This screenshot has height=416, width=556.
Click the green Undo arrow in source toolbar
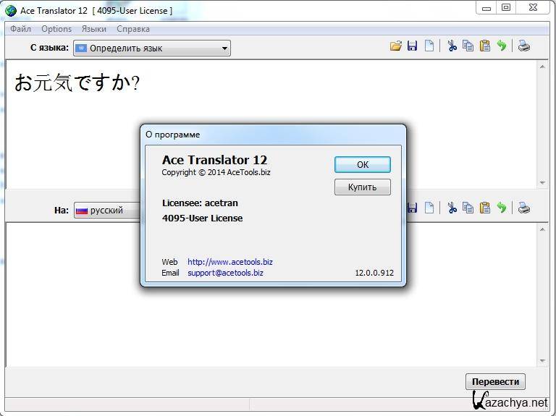coord(502,46)
